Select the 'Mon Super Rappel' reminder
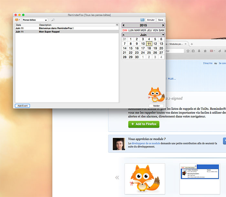 coord(67,32)
